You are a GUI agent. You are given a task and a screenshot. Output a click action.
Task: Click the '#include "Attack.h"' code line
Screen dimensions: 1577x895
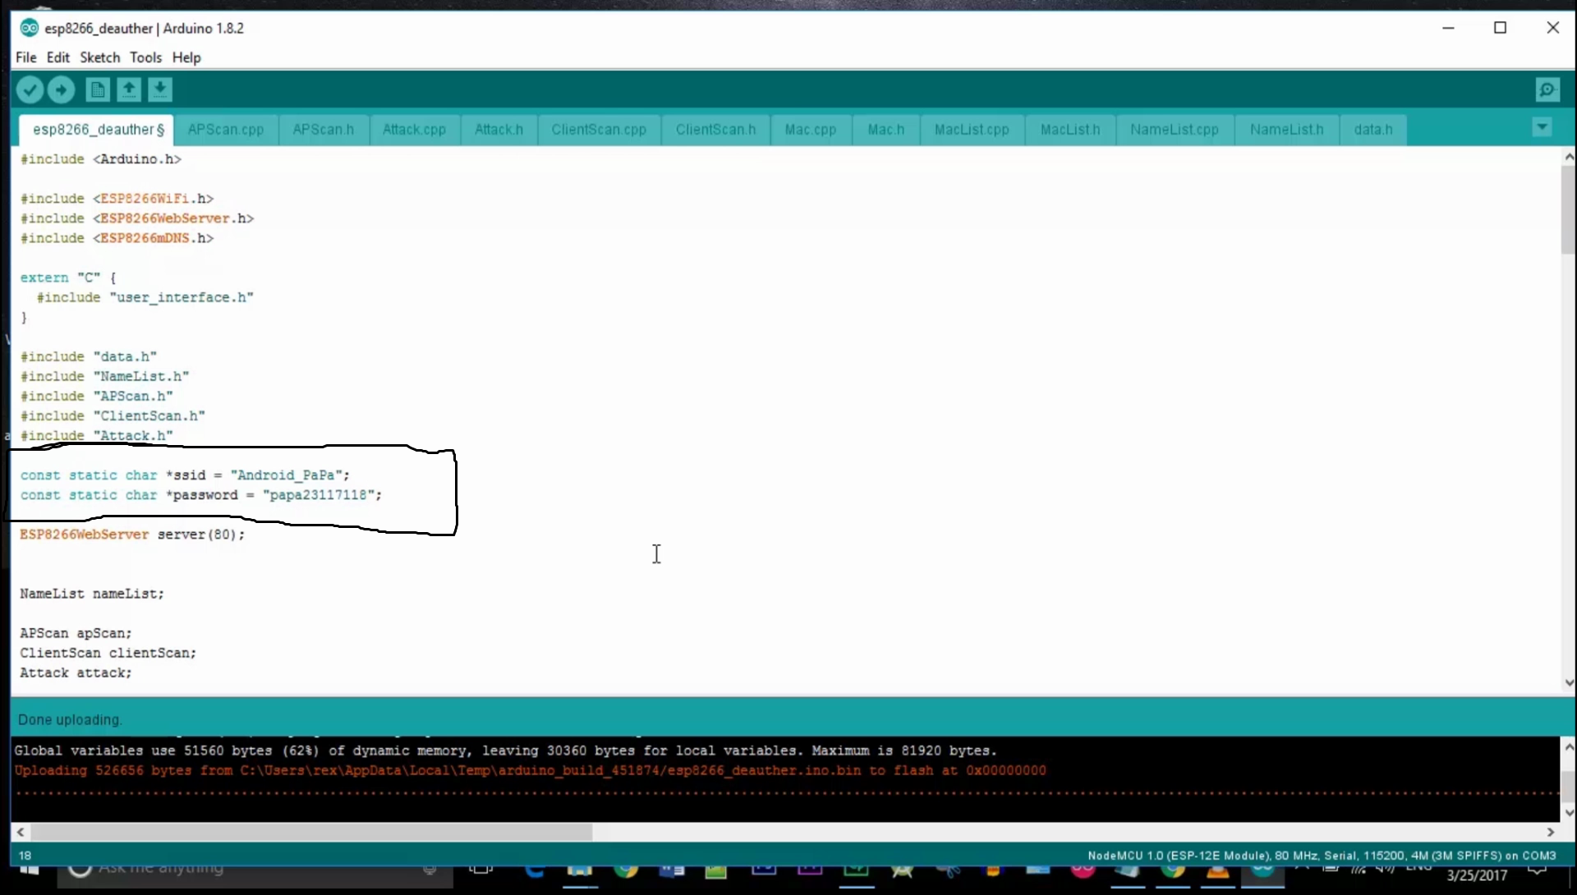pos(97,435)
